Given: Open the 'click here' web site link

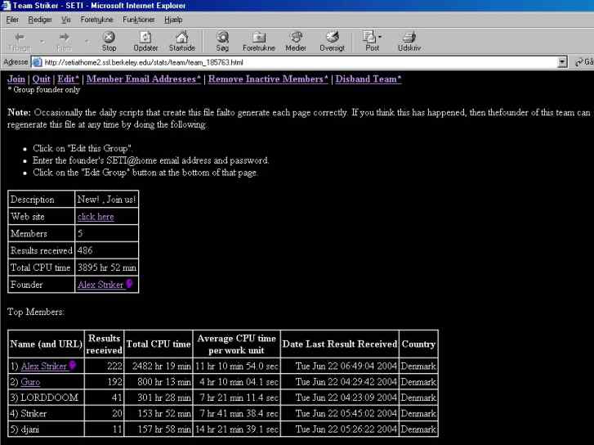Looking at the screenshot, I should point(96,217).
